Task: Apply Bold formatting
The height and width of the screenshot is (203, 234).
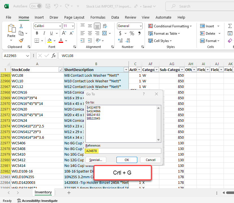Action: 37,33
